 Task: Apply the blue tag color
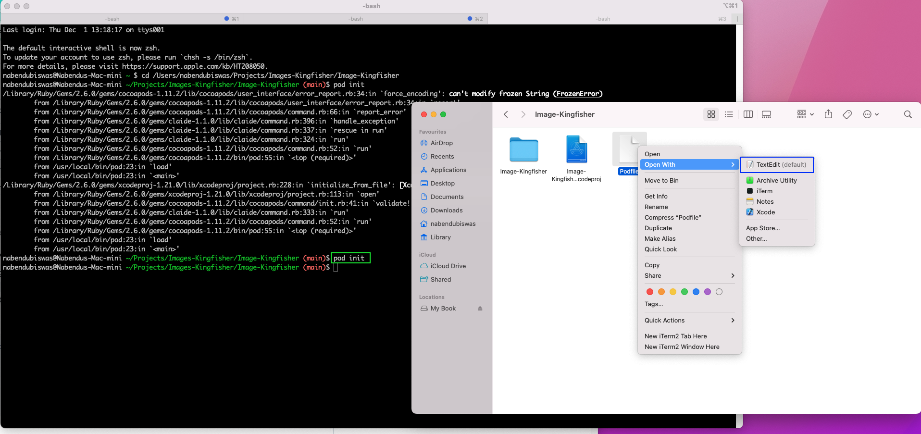pos(696,292)
